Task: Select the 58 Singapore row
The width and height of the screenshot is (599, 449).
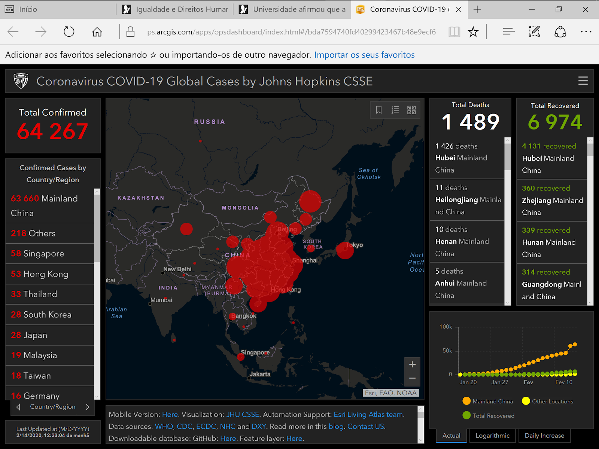Action: pyautogui.click(x=49, y=254)
